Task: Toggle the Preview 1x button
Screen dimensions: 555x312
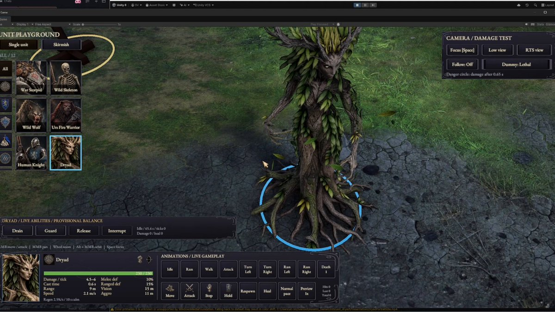Action: pyautogui.click(x=307, y=291)
